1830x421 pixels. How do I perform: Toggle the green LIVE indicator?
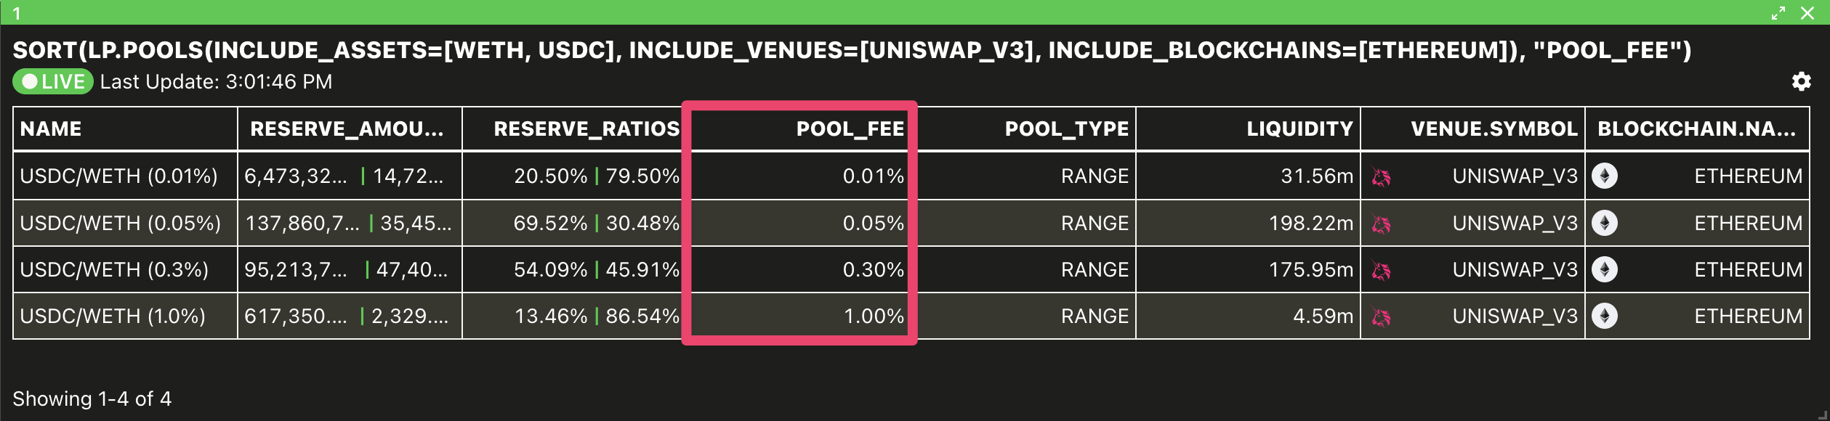(x=53, y=81)
